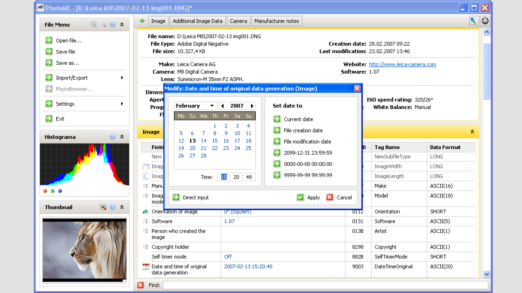Click the thumbnail remove icon with red X

(x=103, y=207)
